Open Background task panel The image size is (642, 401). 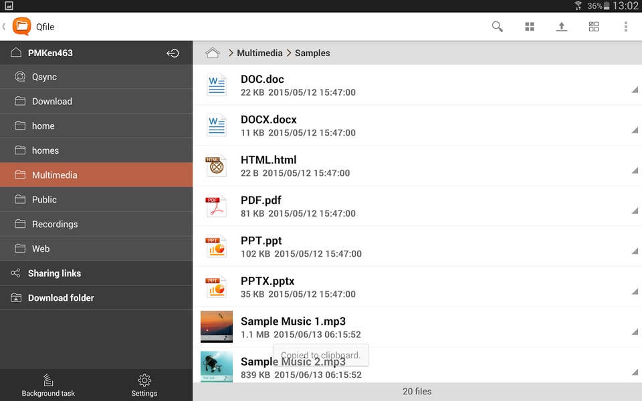point(48,385)
